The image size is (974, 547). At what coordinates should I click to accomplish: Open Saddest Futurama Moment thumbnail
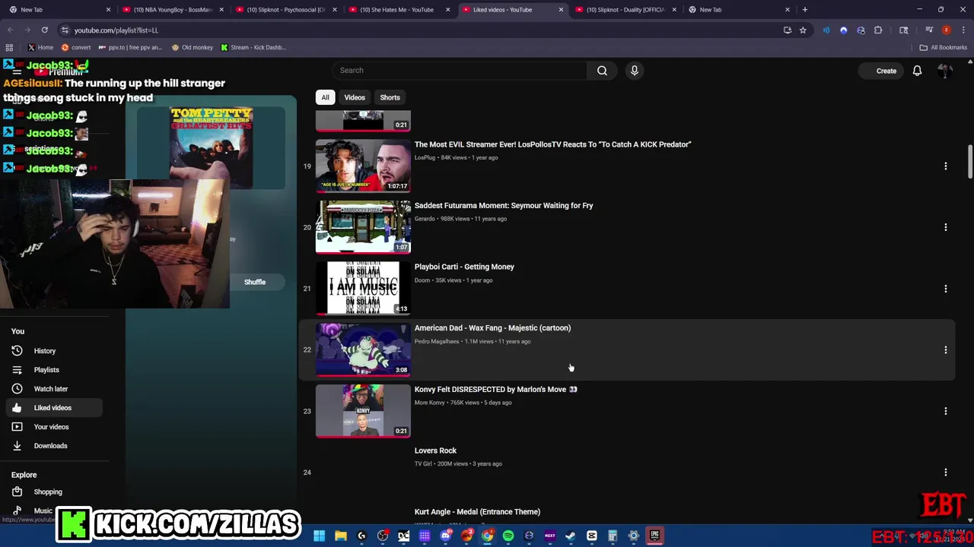(363, 227)
